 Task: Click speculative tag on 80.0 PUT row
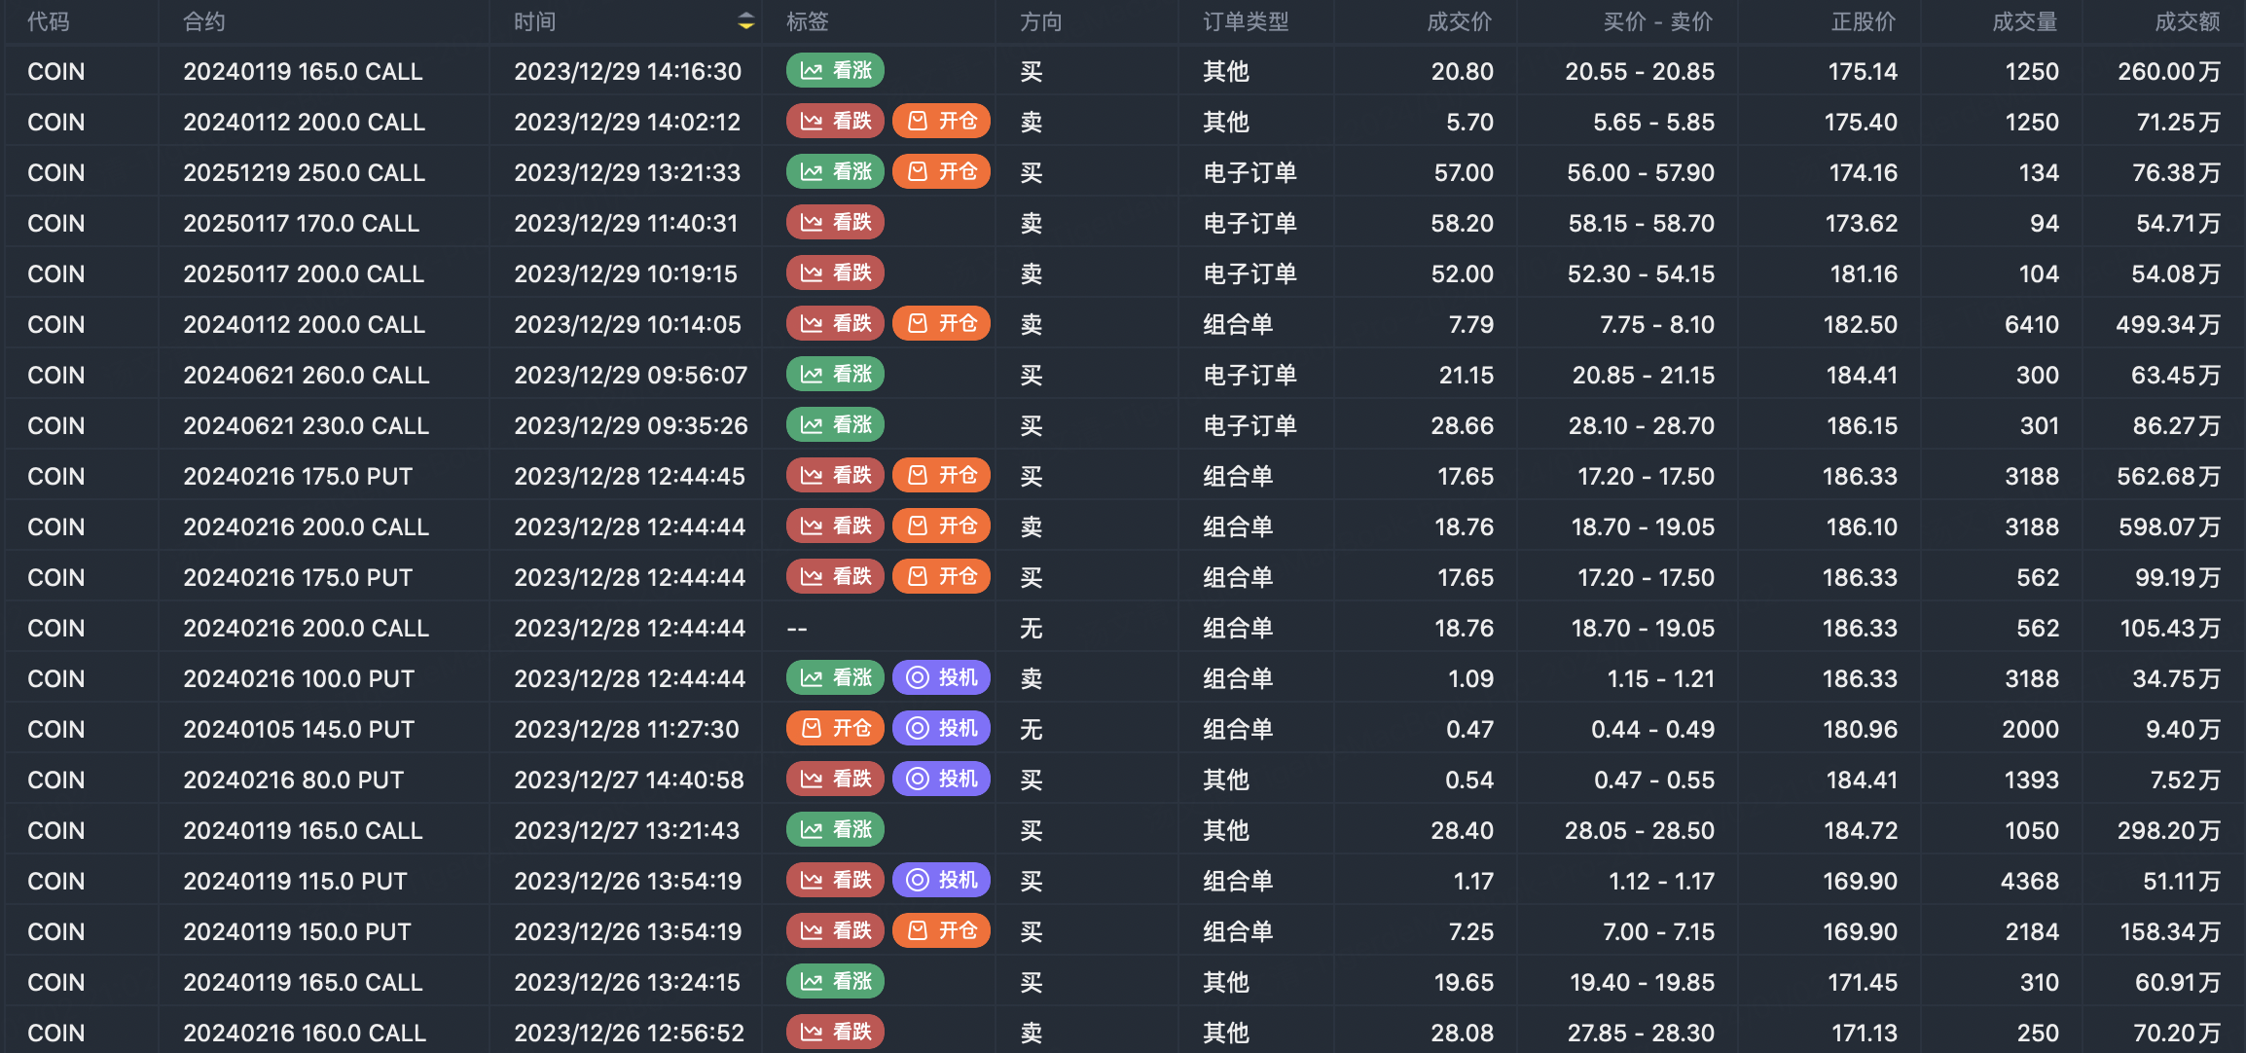coord(941,780)
